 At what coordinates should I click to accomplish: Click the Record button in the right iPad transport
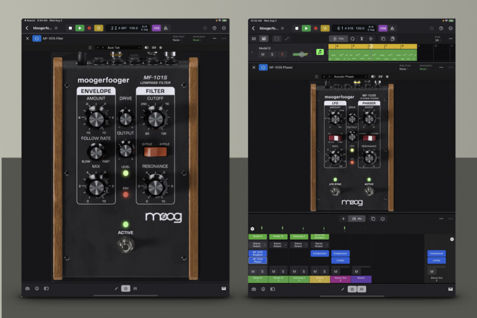click(x=316, y=28)
